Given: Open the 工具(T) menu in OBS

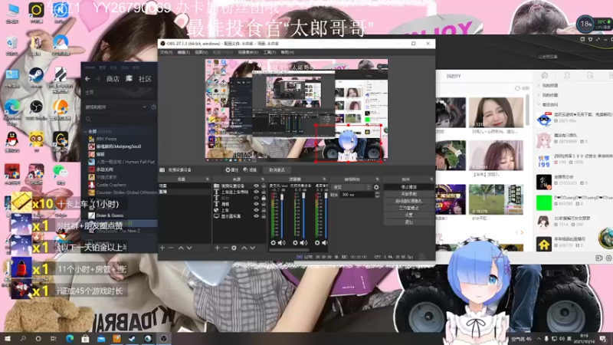Looking at the screenshot, I should click(270, 52).
